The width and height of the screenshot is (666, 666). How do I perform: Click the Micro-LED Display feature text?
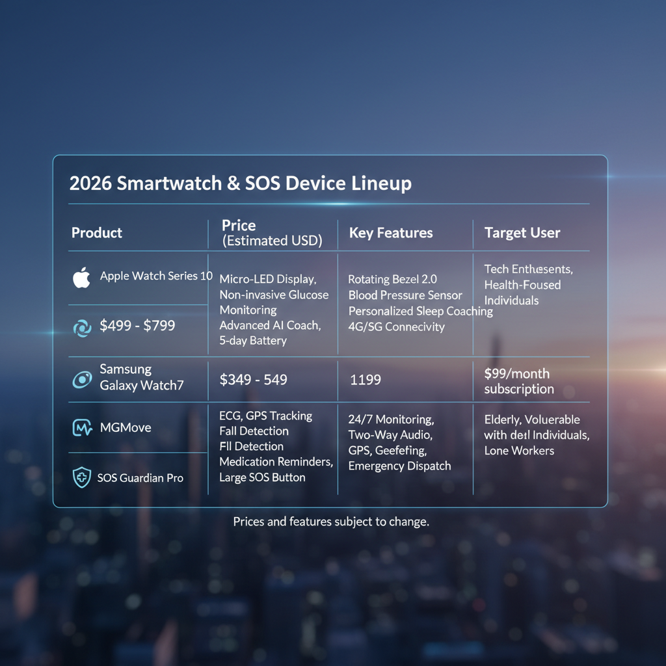coord(267,279)
